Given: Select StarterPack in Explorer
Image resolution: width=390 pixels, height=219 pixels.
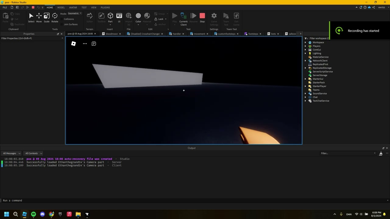Looking at the screenshot, I should coord(319,83).
